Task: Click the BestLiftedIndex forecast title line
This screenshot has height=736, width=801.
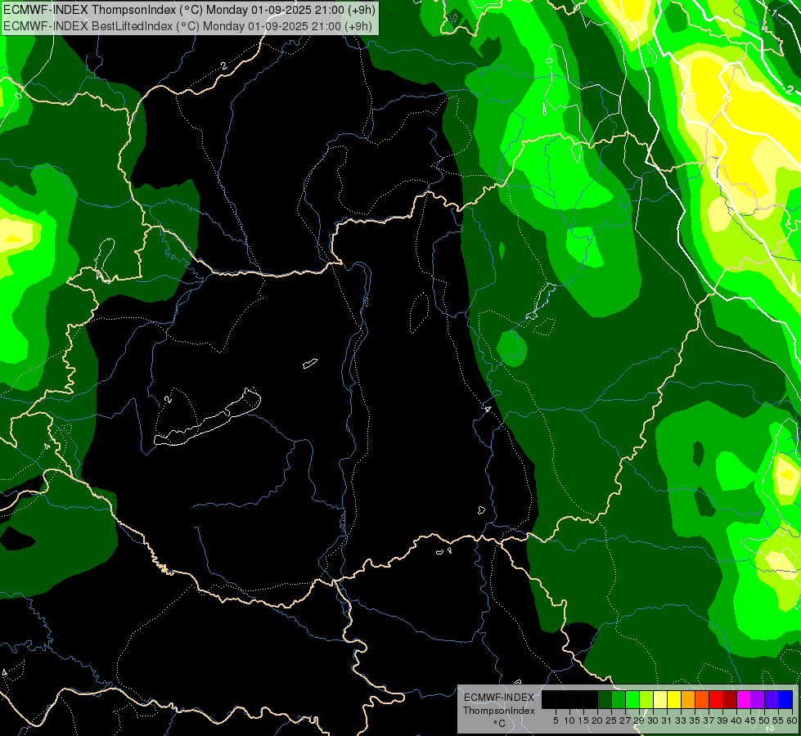Action: 187,25
